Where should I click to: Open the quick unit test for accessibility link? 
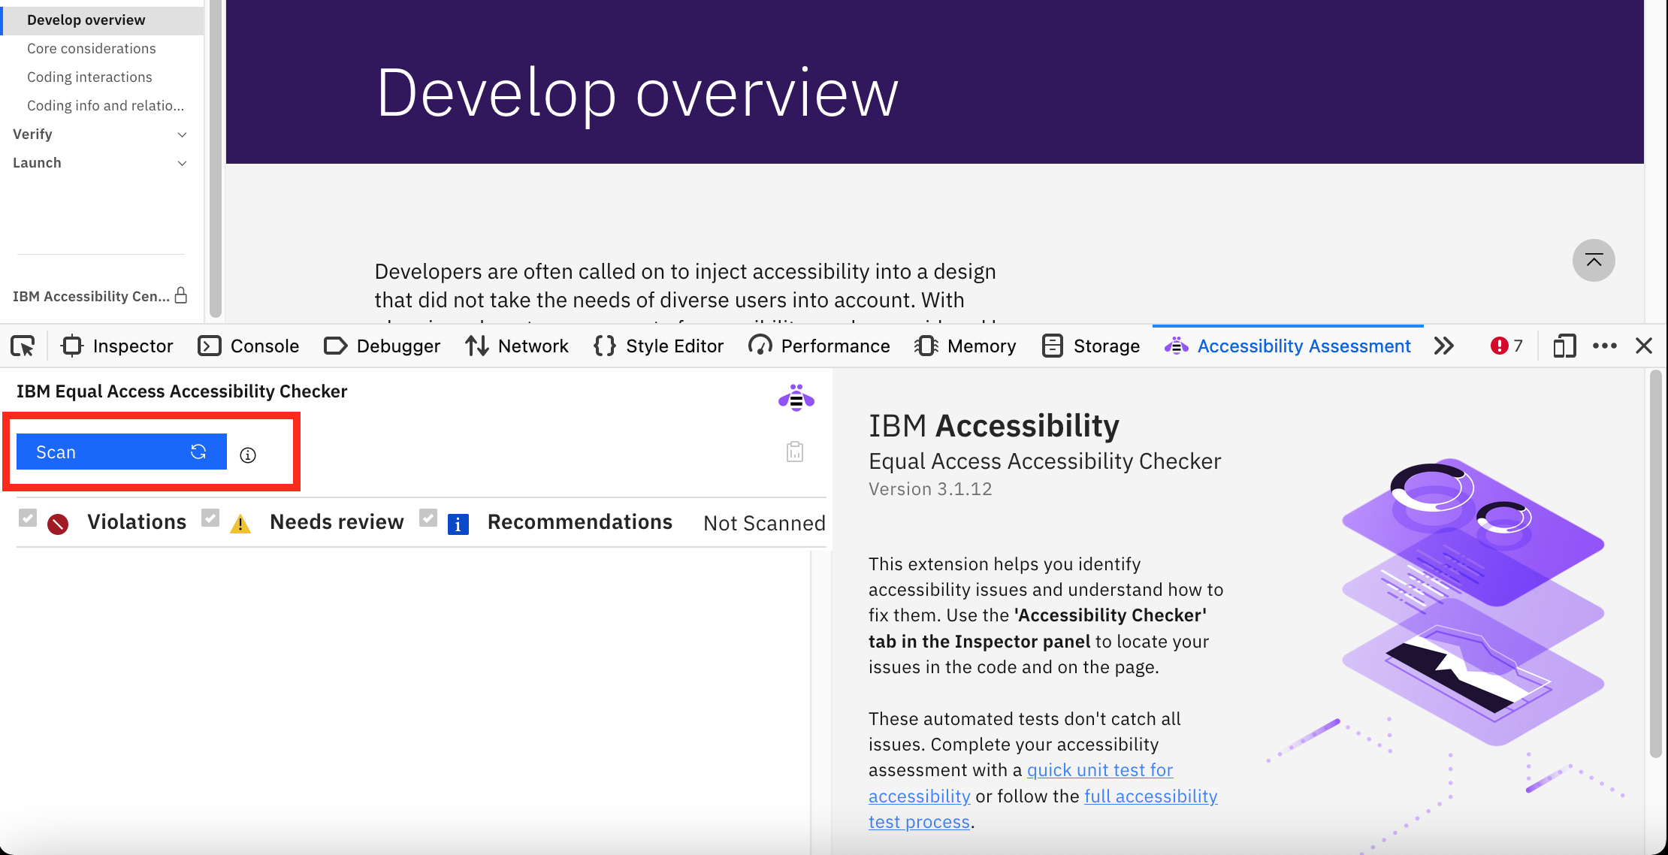[x=1099, y=771]
